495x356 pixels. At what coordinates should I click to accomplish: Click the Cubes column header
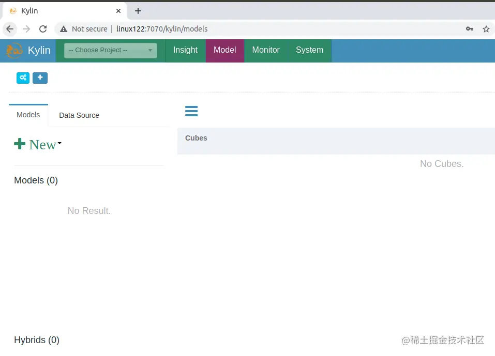pos(196,138)
